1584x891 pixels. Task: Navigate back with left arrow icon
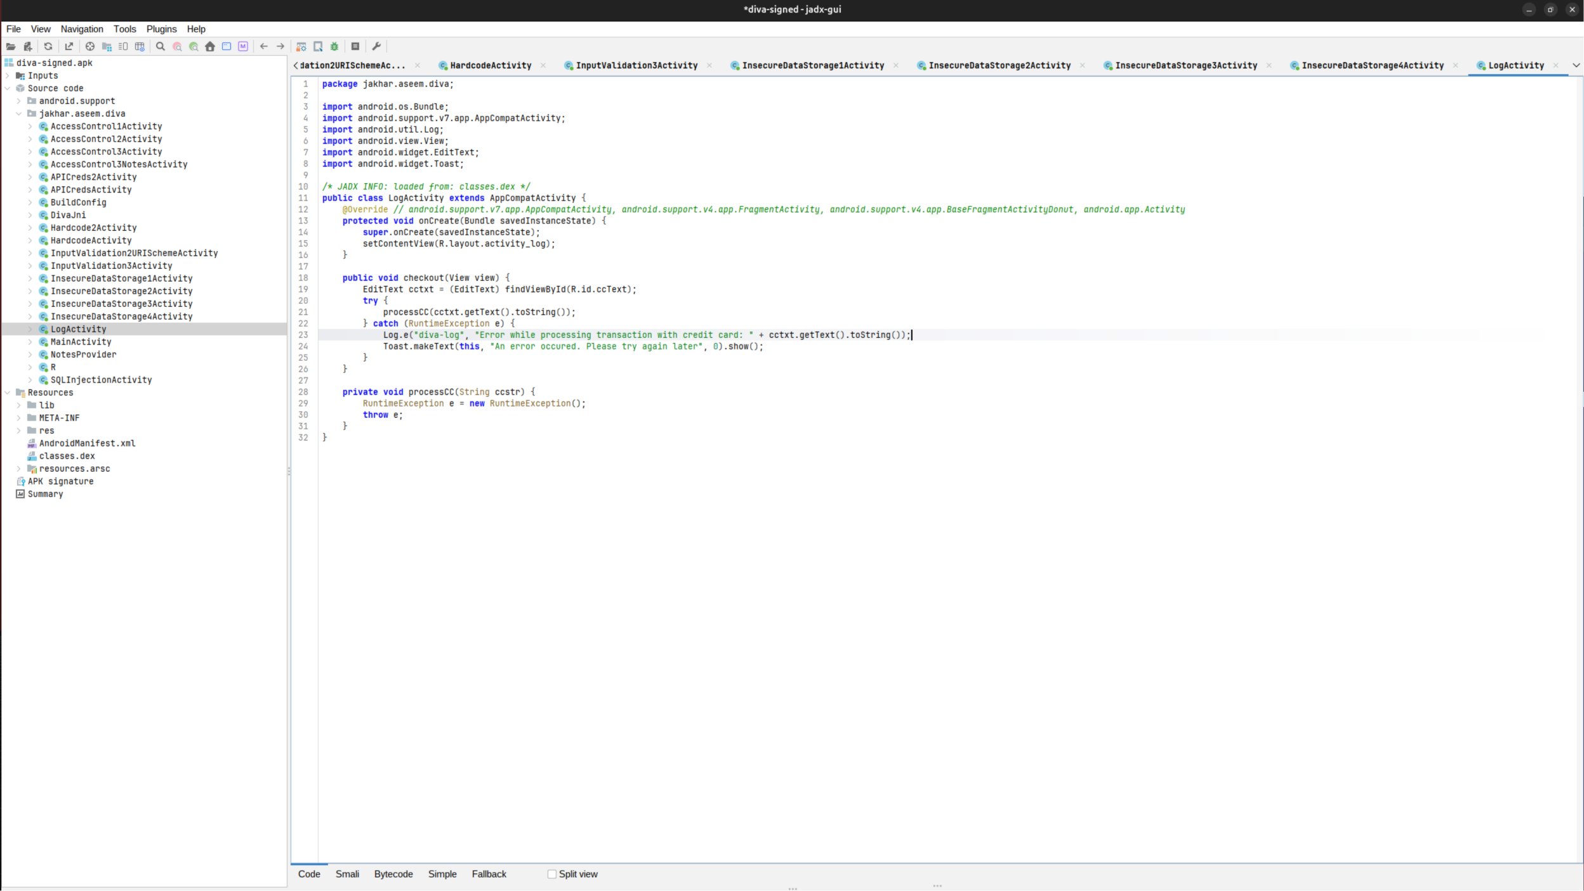tap(264, 46)
